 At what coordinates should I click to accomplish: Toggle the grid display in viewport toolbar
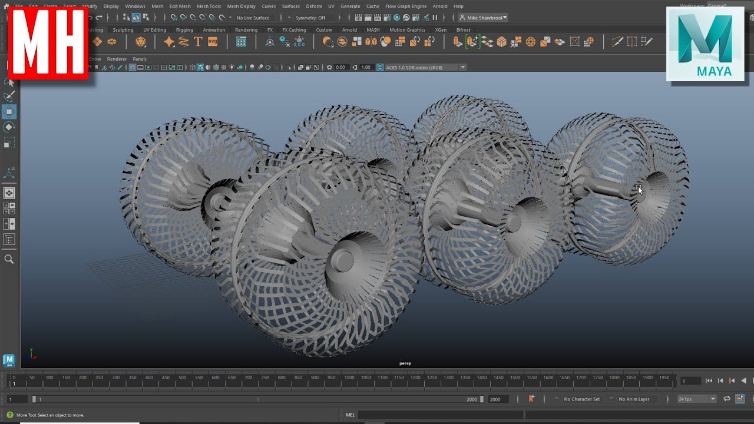(x=133, y=67)
